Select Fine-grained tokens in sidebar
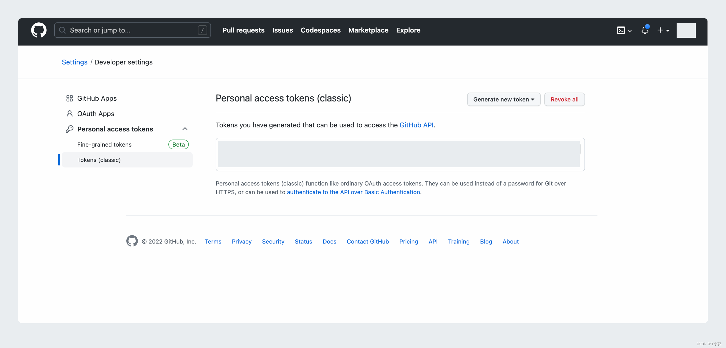This screenshot has width=726, height=348. coord(104,145)
